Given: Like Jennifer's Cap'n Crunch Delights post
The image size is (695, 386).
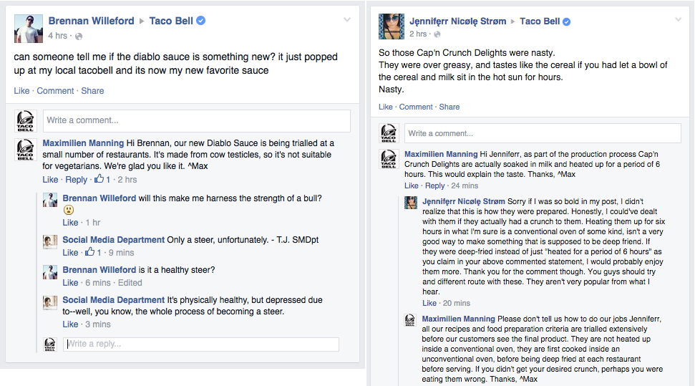Looking at the screenshot, I should 386,107.
